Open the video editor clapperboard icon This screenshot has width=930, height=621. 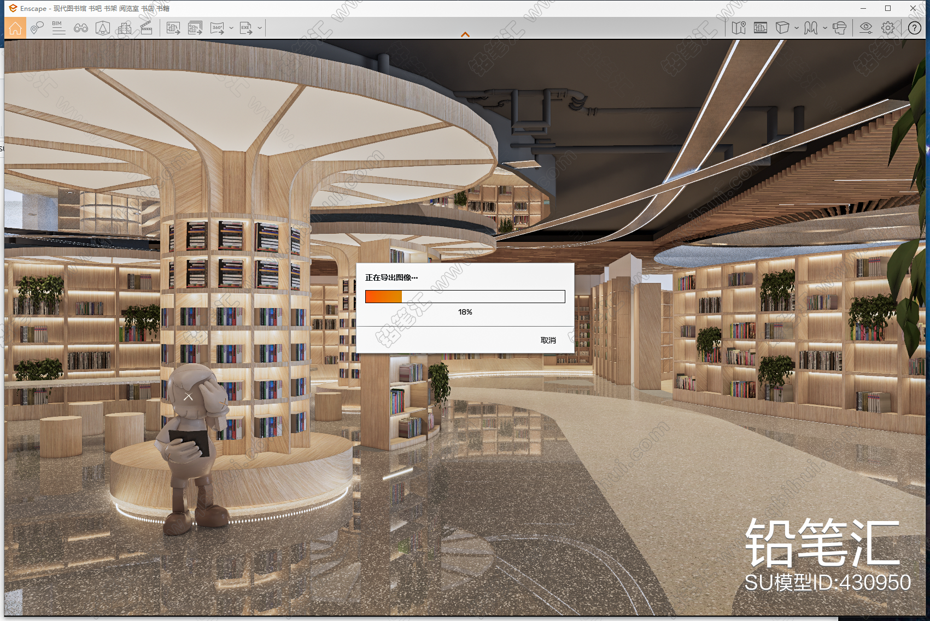tap(146, 28)
